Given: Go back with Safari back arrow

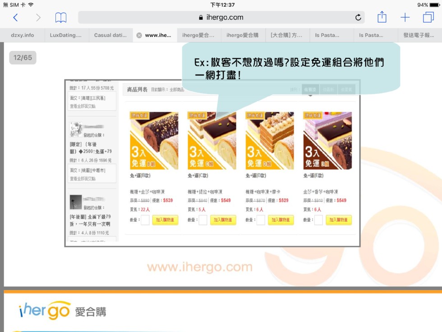Looking at the screenshot, I should tap(15, 18).
